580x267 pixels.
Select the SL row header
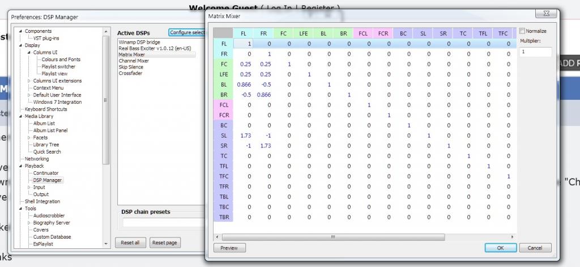click(x=223, y=135)
